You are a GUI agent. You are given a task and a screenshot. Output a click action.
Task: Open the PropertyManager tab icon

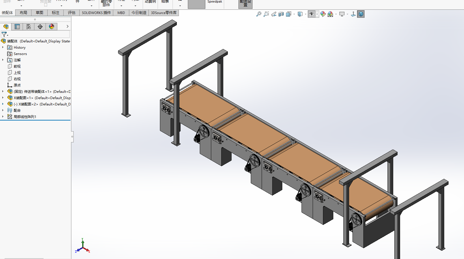click(x=17, y=27)
